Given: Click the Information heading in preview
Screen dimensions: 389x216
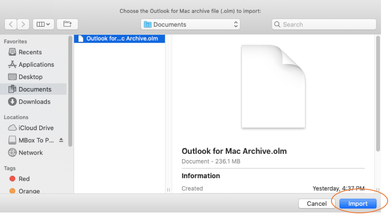Looking at the screenshot, I should click(201, 176).
